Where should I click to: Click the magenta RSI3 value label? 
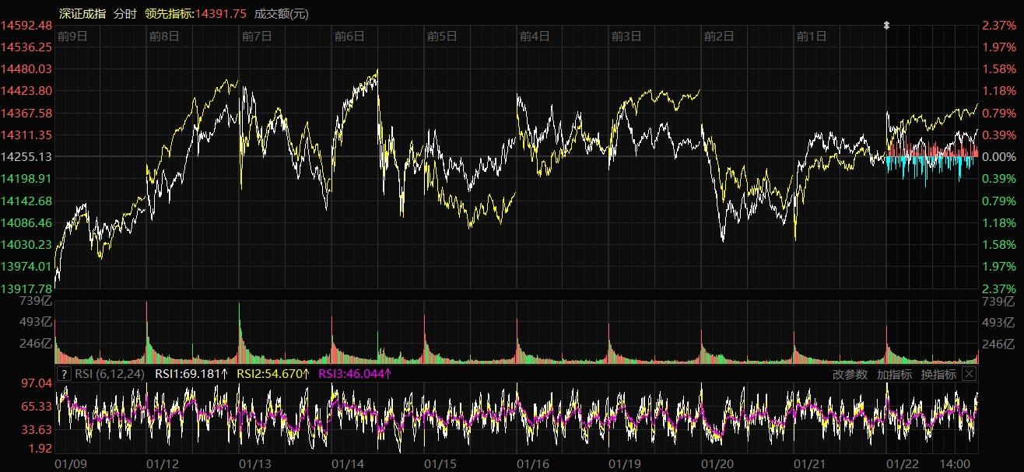355,374
